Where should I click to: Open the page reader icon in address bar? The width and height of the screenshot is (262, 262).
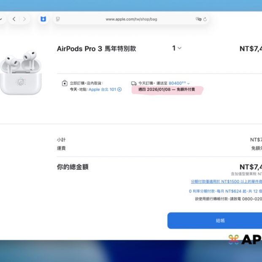[58, 19]
